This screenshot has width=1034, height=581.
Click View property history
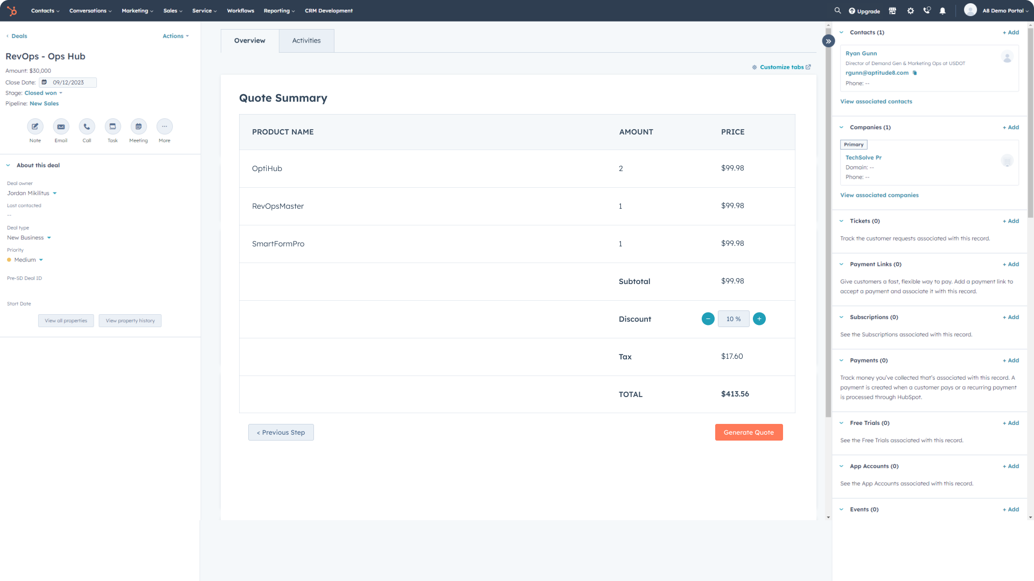(x=130, y=321)
